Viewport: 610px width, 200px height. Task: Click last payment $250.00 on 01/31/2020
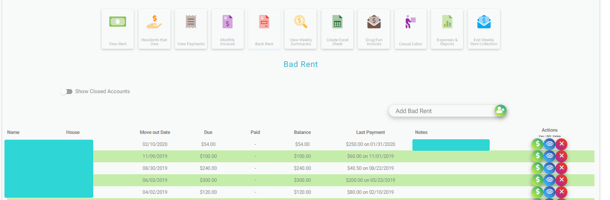tap(371, 144)
